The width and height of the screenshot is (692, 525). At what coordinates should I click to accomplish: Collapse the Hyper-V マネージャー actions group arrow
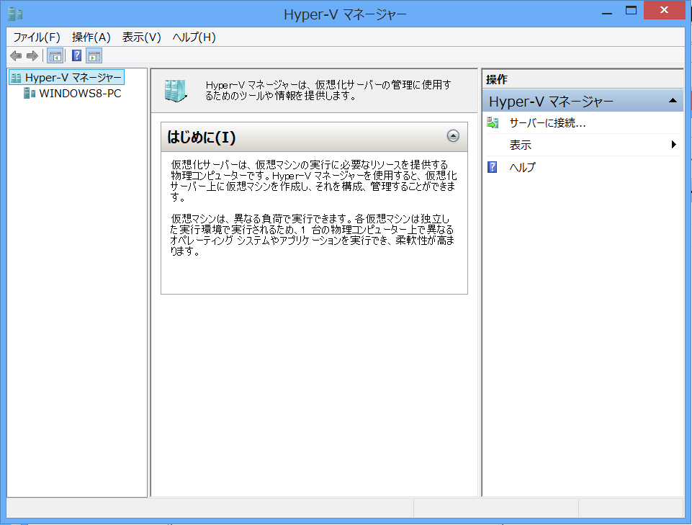click(673, 101)
